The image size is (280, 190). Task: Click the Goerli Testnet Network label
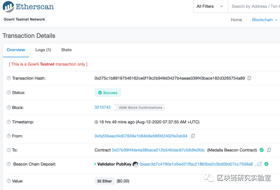(24, 19)
